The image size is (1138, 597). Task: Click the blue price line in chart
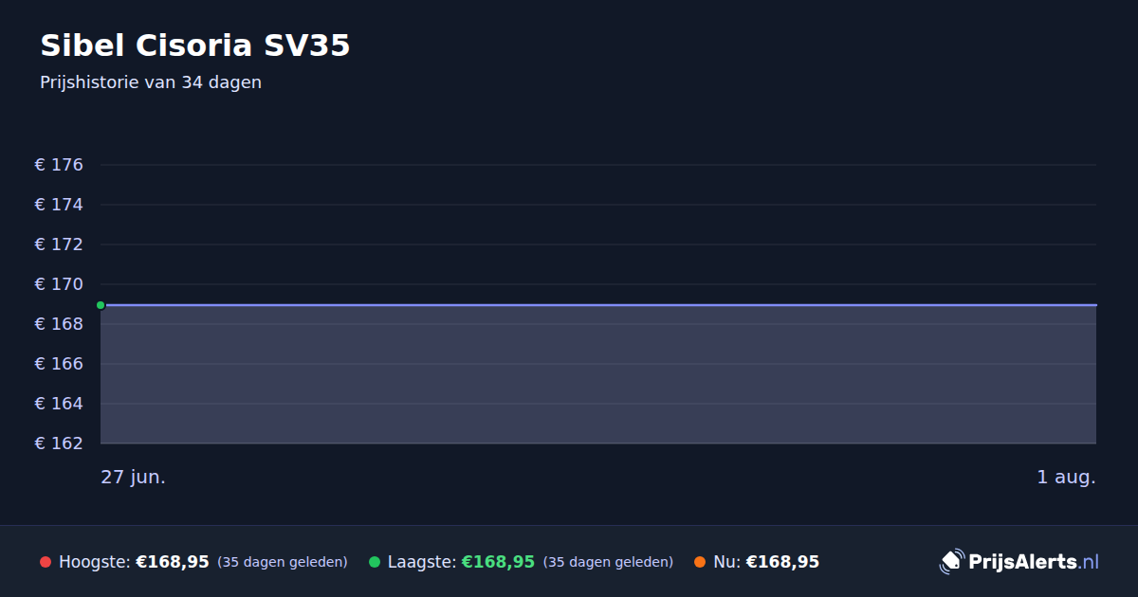pyautogui.click(x=598, y=305)
